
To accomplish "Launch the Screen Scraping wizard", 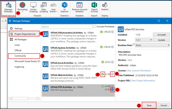I will tap(34, 7).
